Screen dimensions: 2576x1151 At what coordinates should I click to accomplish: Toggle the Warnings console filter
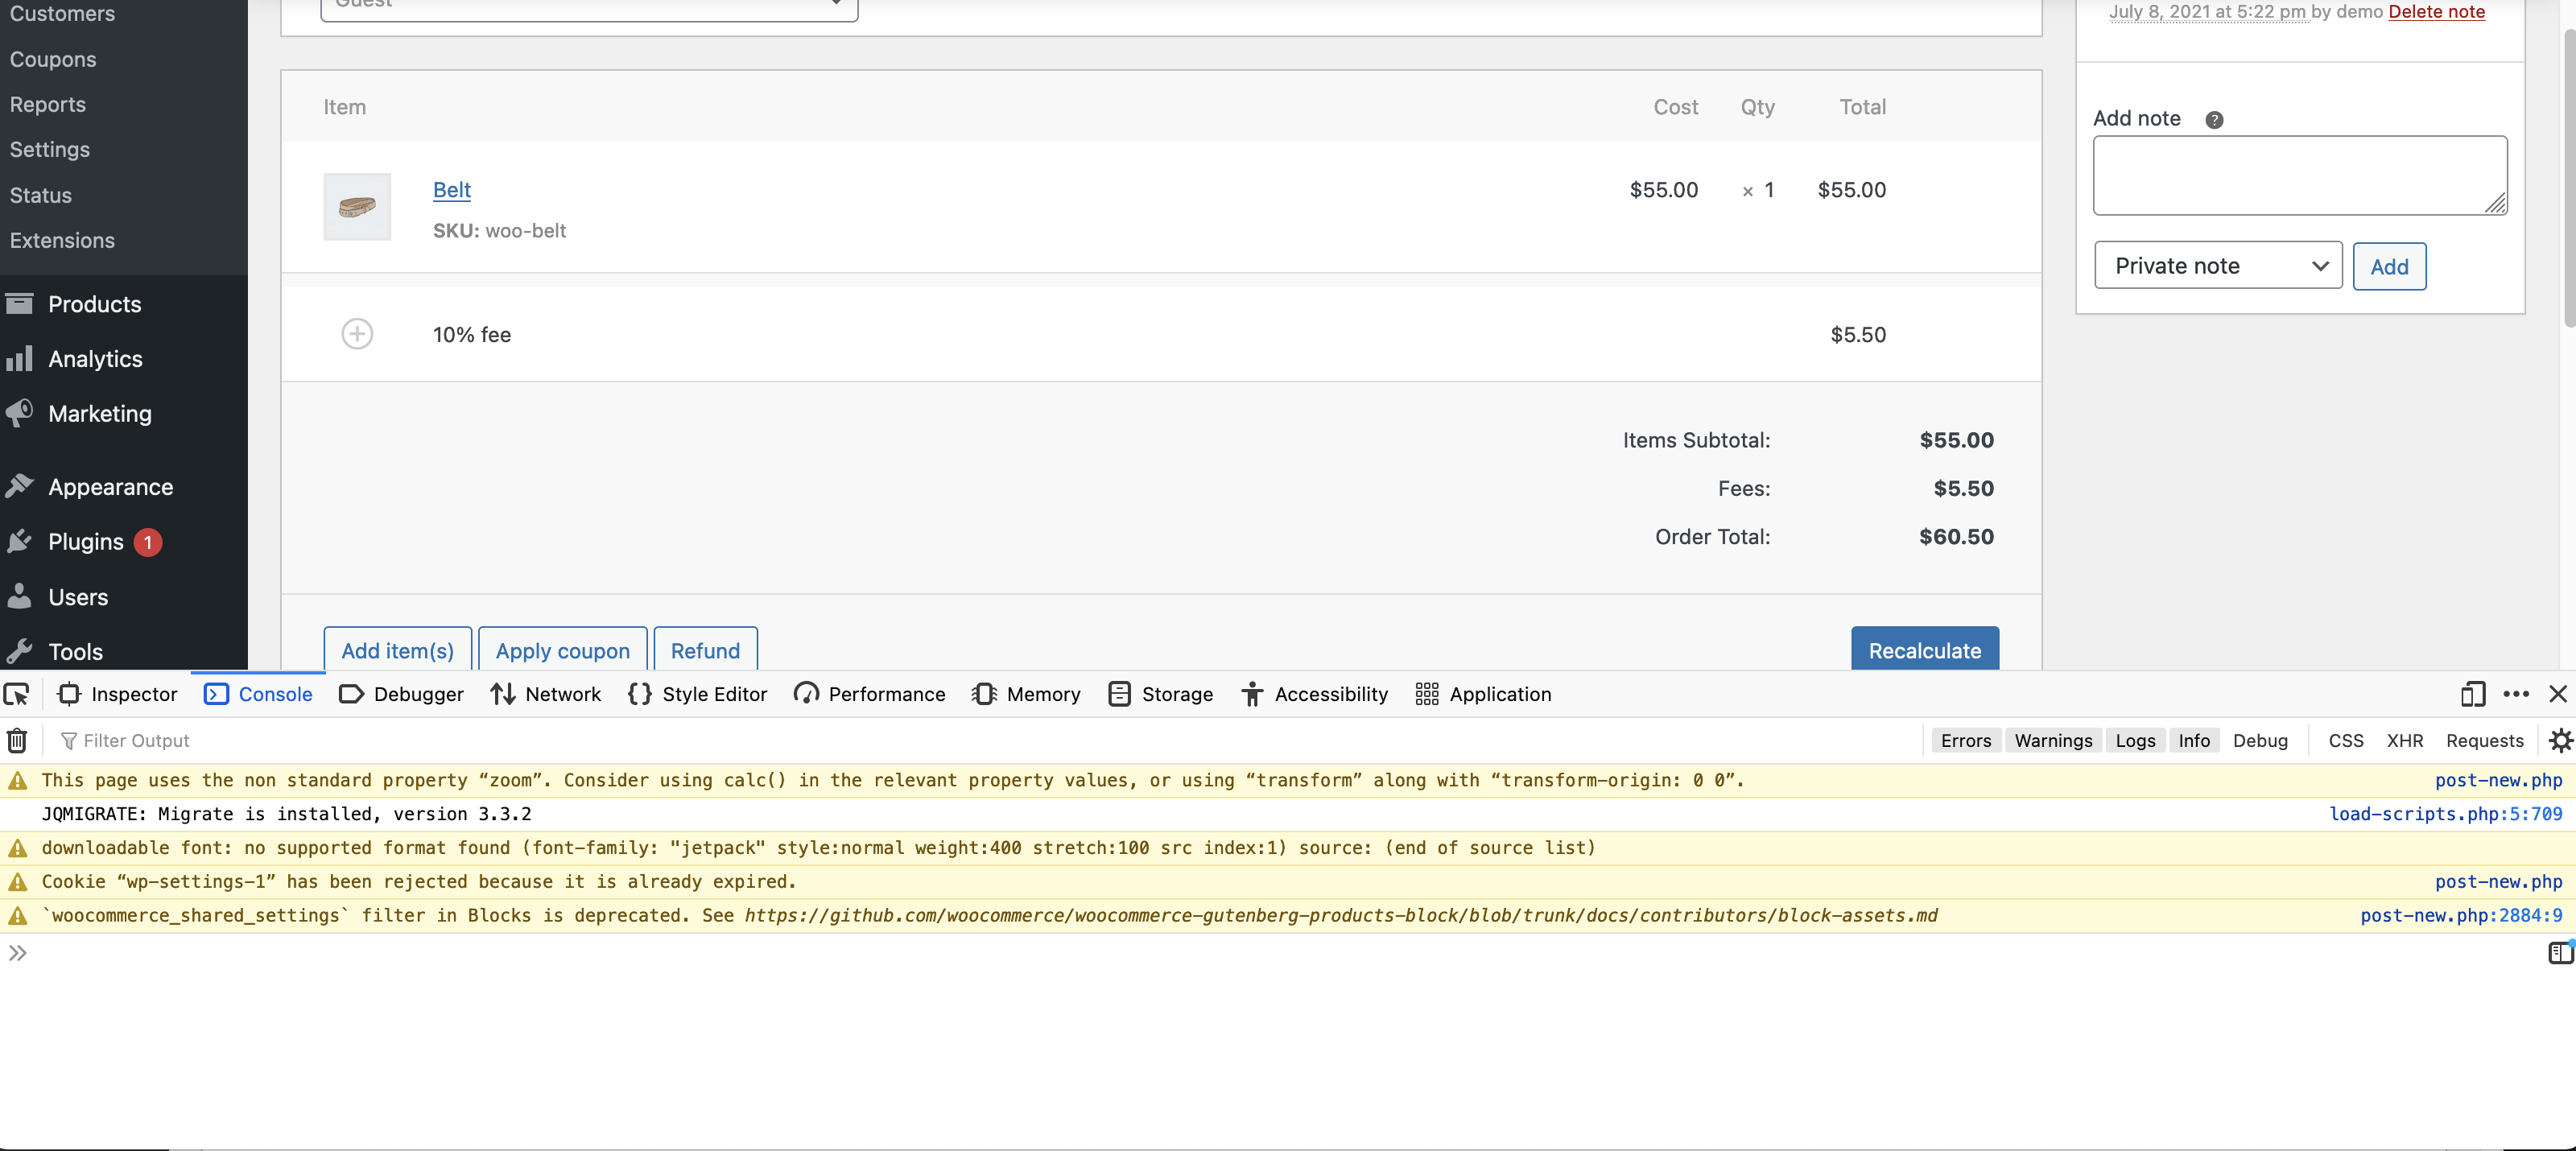point(2053,740)
